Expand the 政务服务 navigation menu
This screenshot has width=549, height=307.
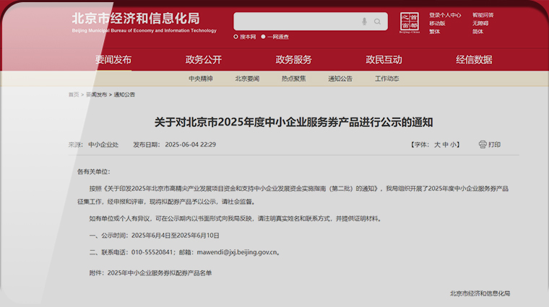pos(294,60)
